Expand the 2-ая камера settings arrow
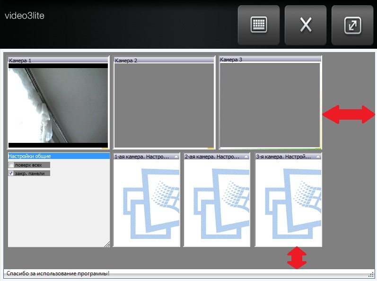 click(x=246, y=156)
